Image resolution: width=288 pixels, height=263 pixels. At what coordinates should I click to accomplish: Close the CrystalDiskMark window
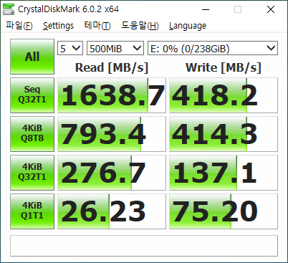click(x=271, y=9)
